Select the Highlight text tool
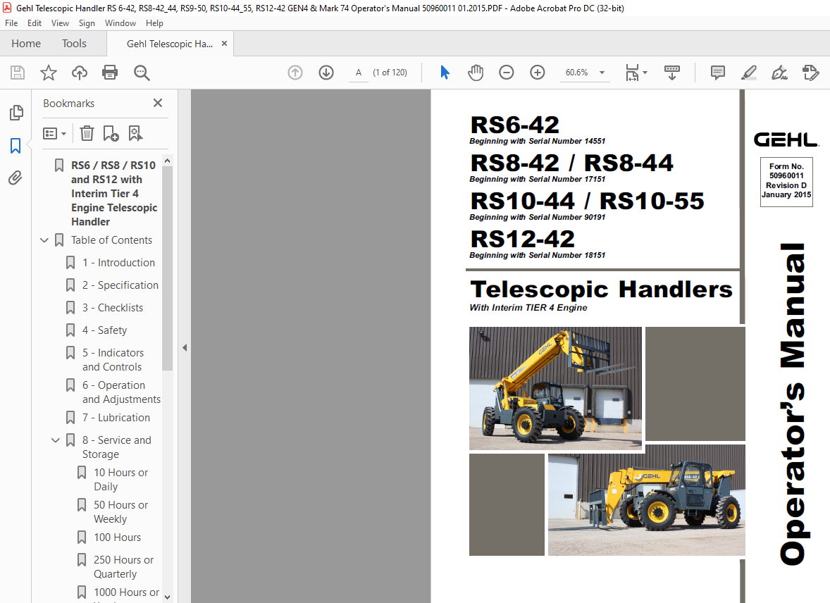Screen dimensions: 830x603 pyautogui.click(x=748, y=73)
